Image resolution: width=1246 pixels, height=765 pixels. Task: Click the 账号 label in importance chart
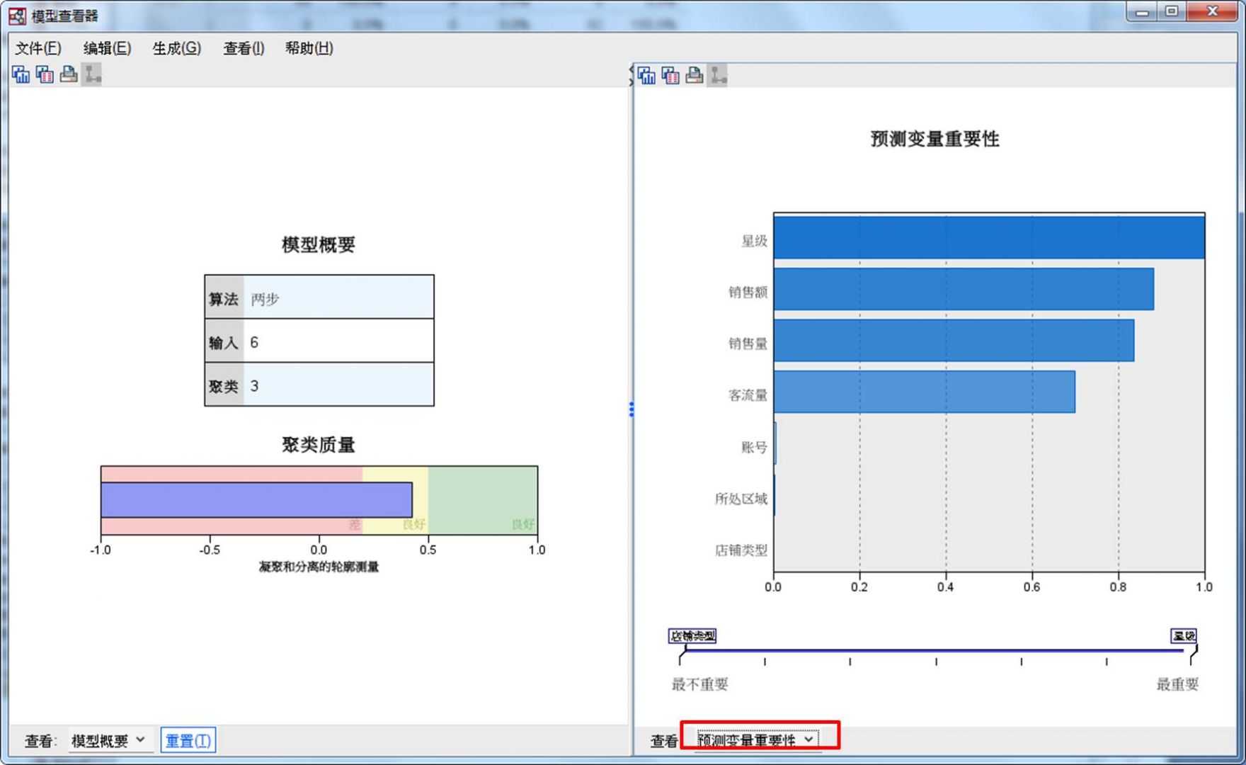[754, 447]
